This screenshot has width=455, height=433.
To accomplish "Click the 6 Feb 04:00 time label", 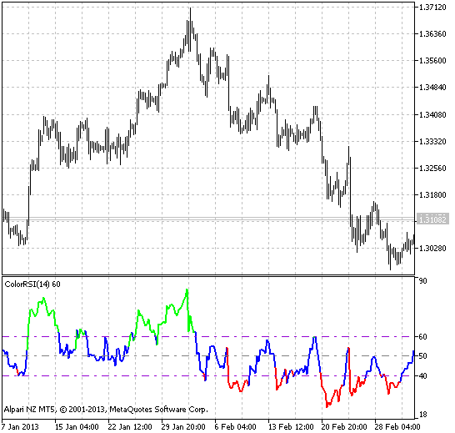I will 235,427.
